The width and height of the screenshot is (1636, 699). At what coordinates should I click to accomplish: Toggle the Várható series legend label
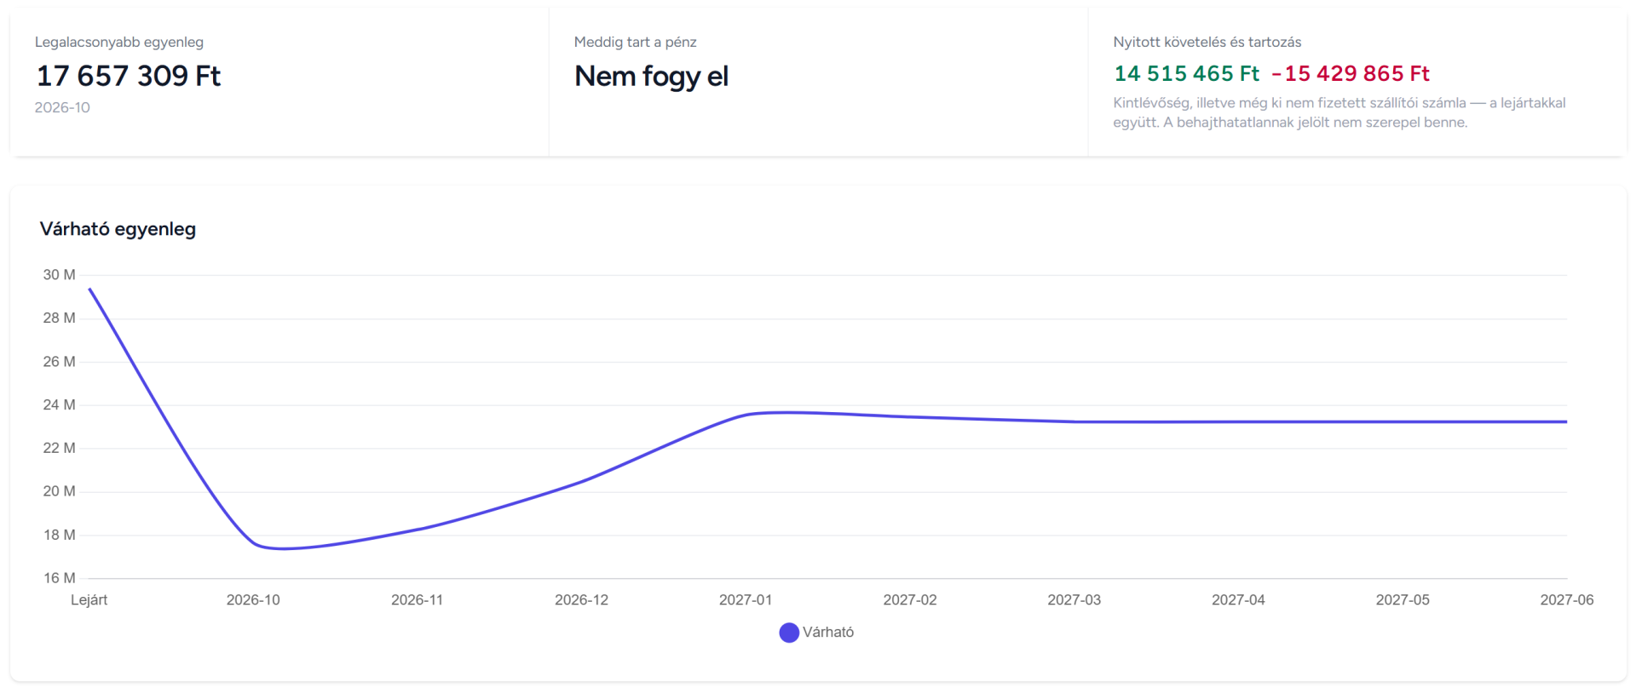[828, 633]
